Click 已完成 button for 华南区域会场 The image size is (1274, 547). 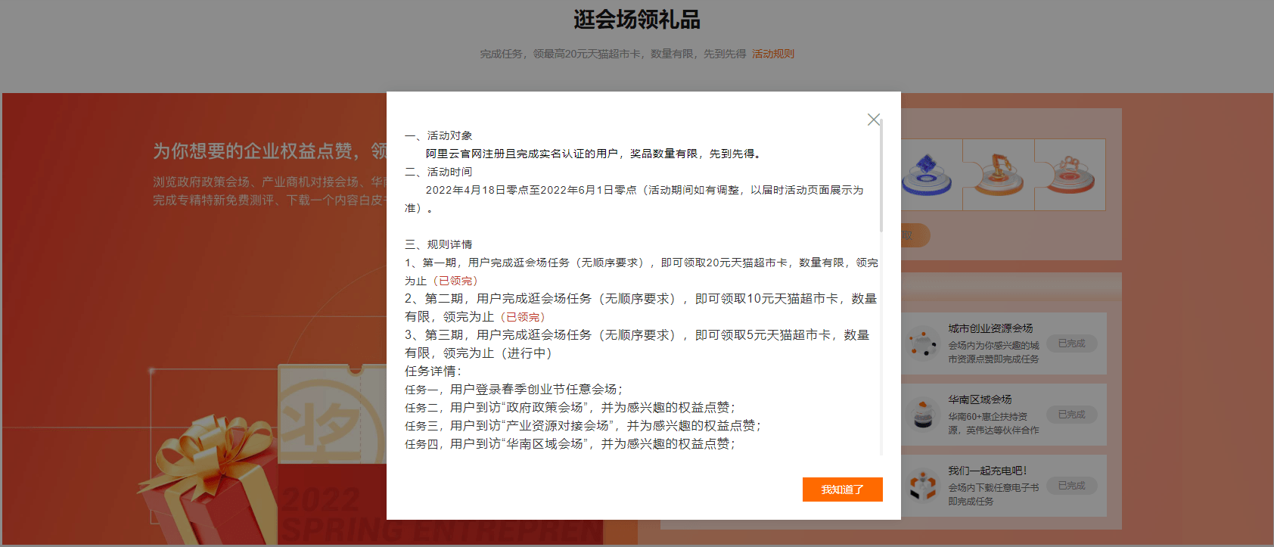(x=1071, y=415)
